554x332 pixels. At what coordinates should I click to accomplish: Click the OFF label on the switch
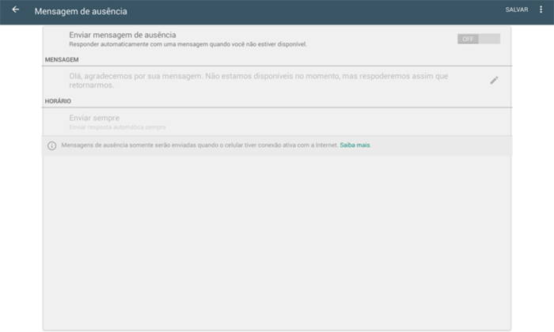tap(469, 39)
